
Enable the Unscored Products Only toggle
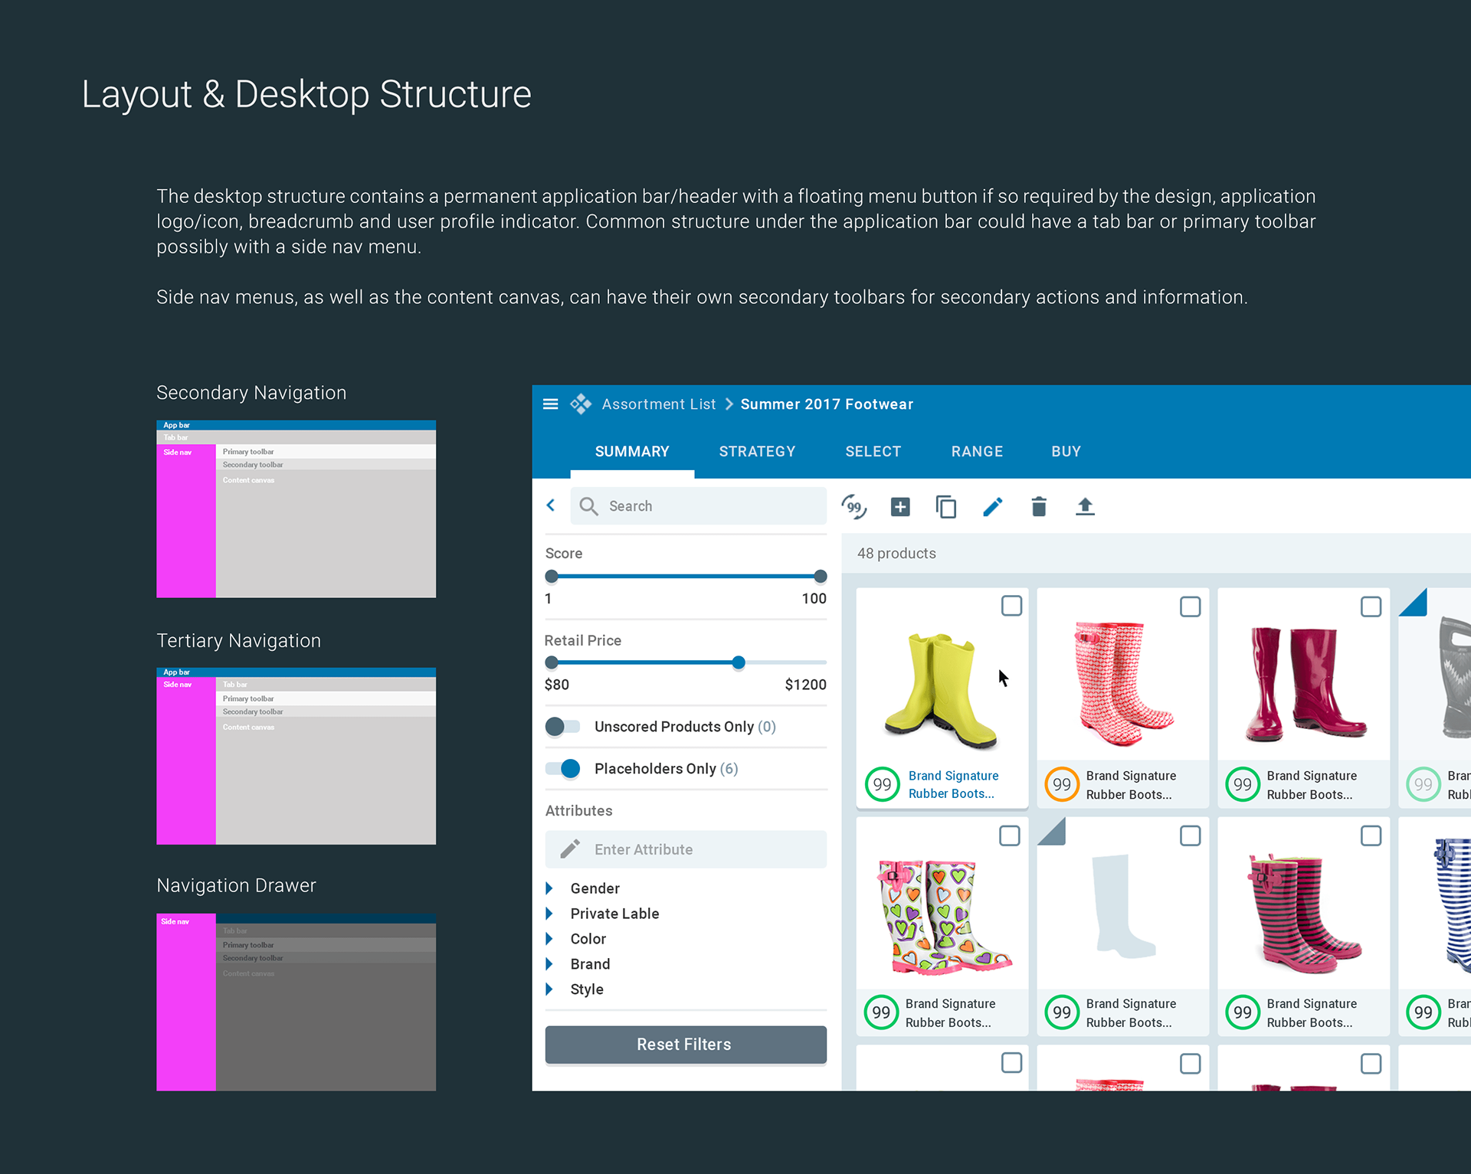[563, 727]
